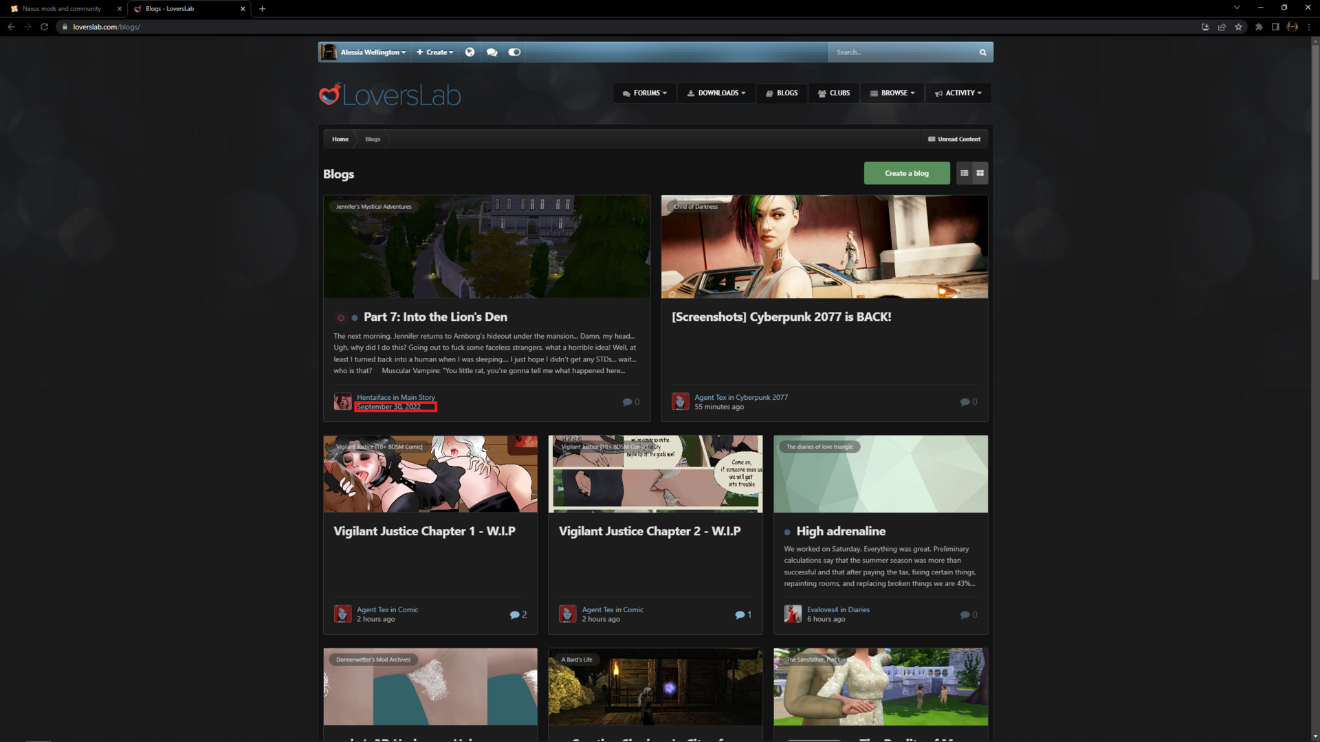Expand the Downloads menu
Viewport: 1320px width, 742px height.
716,93
